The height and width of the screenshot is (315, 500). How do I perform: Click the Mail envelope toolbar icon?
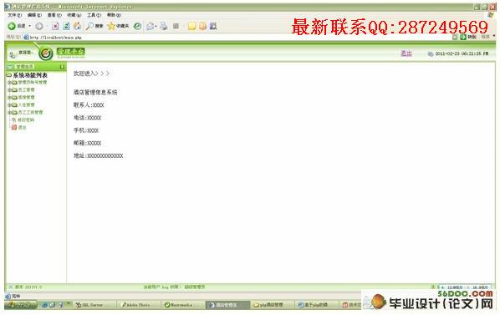point(150,26)
